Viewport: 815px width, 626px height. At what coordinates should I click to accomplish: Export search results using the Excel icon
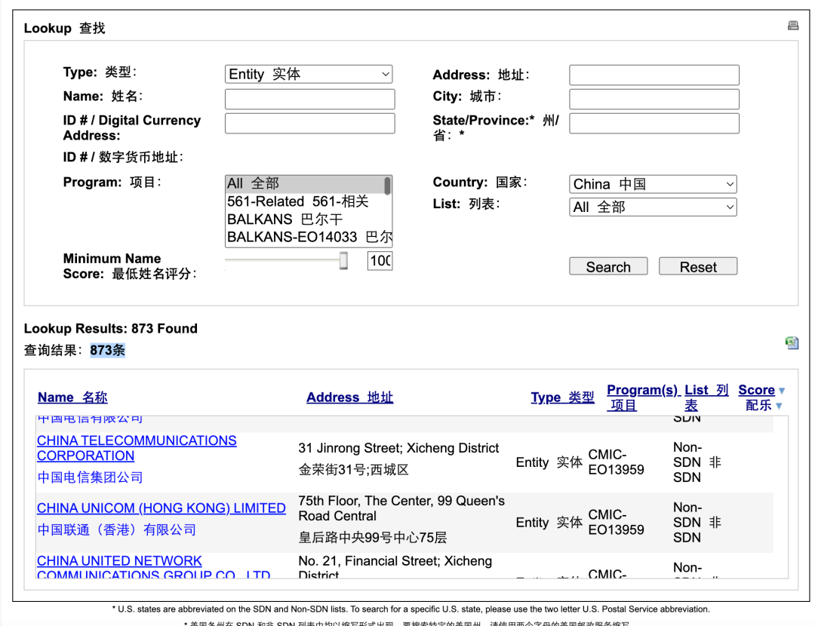click(x=792, y=342)
